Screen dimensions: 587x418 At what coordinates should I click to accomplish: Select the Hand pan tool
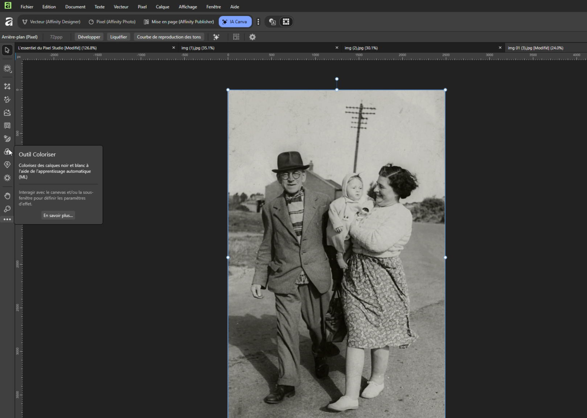(7, 196)
